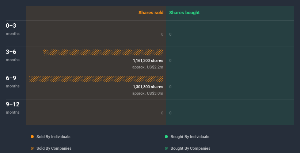This screenshot has width=300, height=153.
Task: Click the 9–12 months row label
Action: (x=13, y=108)
